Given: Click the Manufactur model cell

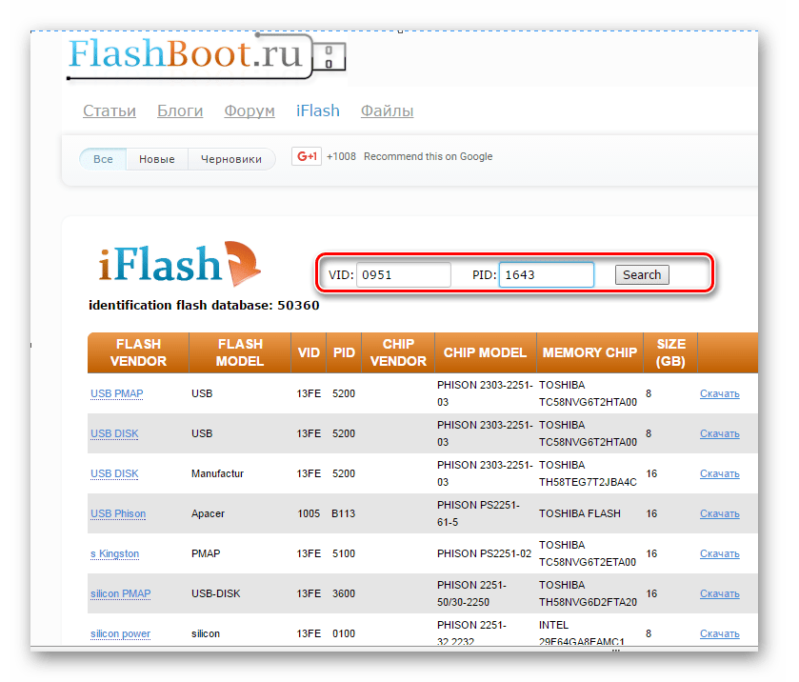Looking at the screenshot, I should coord(217,473).
